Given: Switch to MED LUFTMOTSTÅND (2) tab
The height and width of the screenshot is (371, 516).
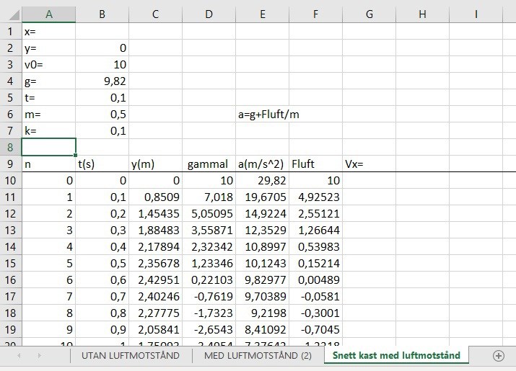Looking at the screenshot, I should [258, 356].
